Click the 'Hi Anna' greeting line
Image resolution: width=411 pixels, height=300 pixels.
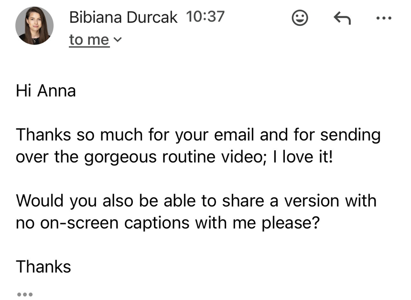(46, 91)
